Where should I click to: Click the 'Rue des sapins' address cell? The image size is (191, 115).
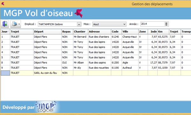(x=100, y=63)
